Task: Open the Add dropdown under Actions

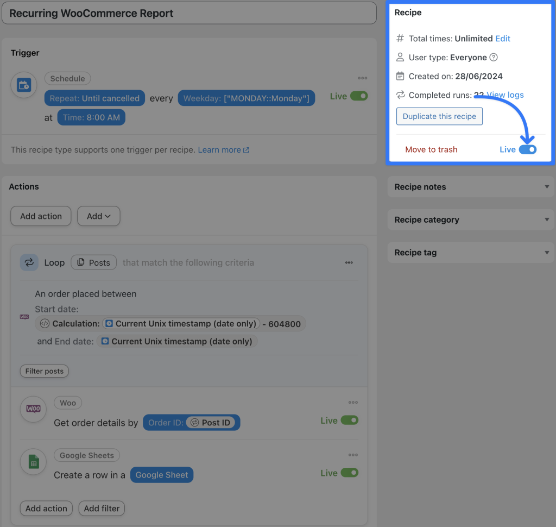Action: pos(98,216)
